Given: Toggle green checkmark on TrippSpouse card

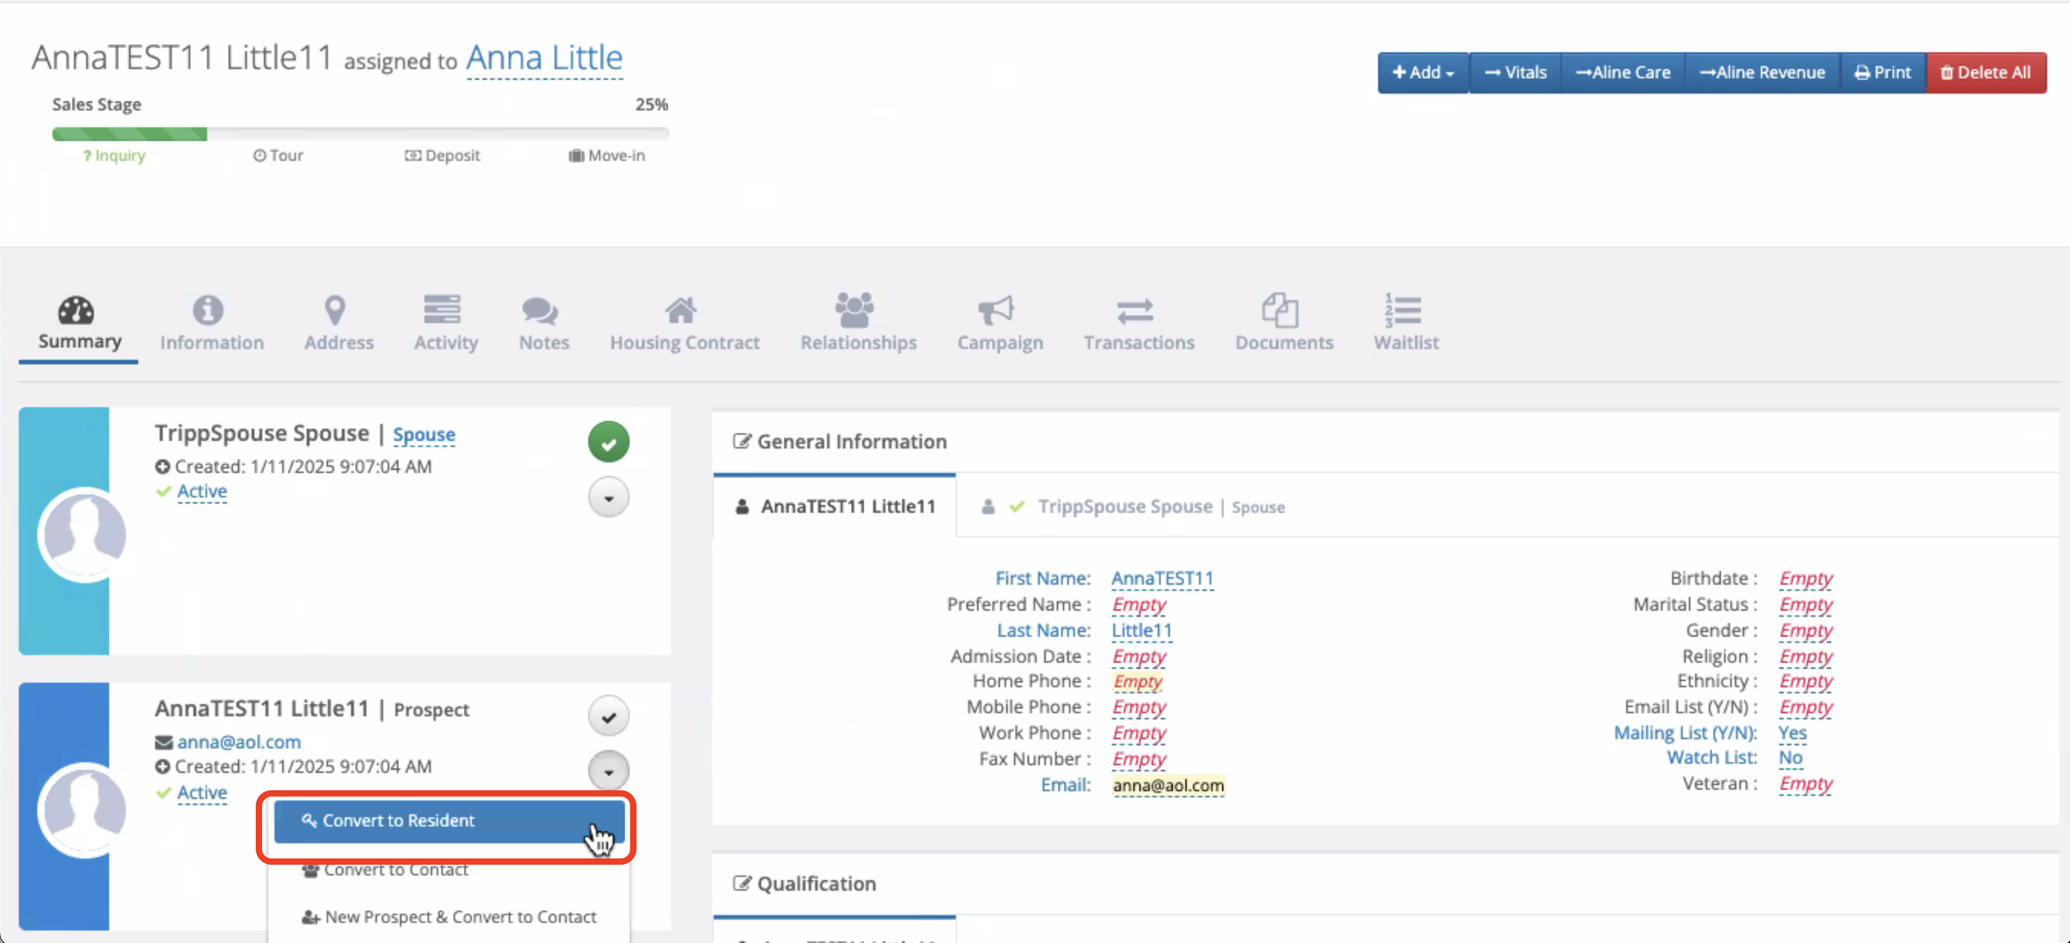Looking at the screenshot, I should click(x=608, y=442).
